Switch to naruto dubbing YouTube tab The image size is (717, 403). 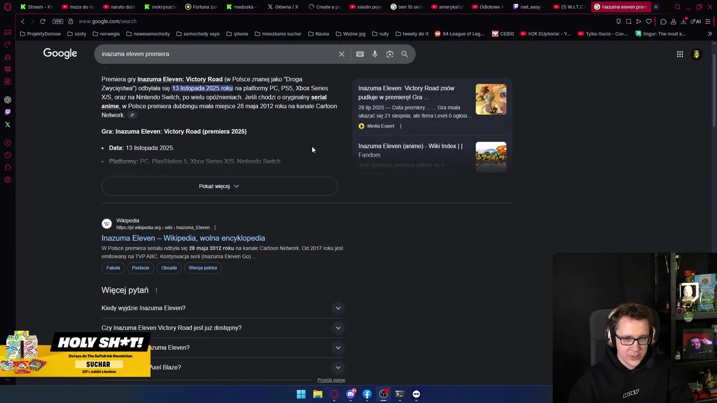pyautogui.click(x=118, y=7)
